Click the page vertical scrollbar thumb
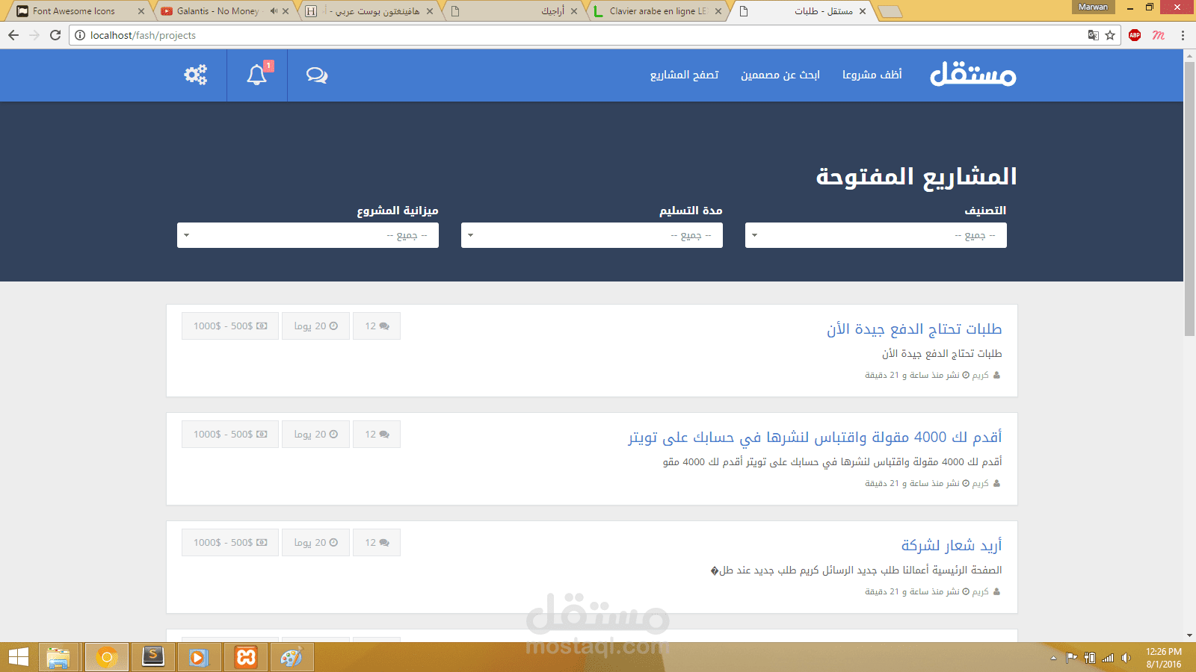Image resolution: width=1196 pixels, height=672 pixels. [x=1189, y=198]
